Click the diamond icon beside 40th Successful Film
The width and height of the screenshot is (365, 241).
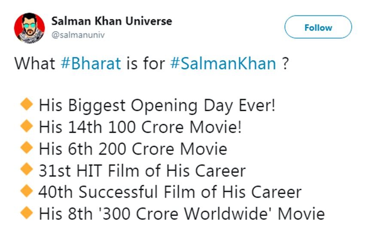pos(27,191)
